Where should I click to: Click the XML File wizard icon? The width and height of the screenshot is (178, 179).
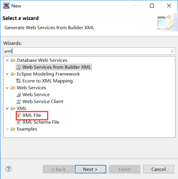(19, 115)
